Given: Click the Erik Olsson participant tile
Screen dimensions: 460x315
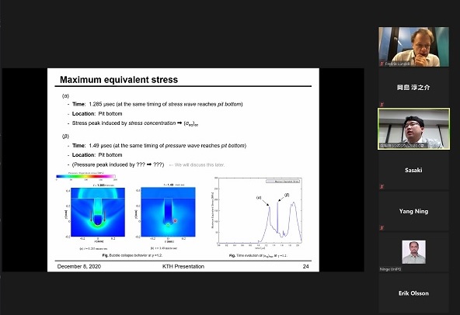Looking at the screenshot, I should [x=413, y=293].
